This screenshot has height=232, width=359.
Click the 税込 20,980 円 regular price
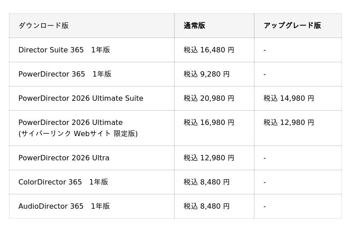[x=209, y=98]
